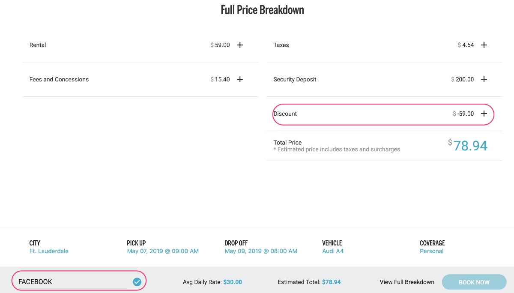Viewport: 514px width, 293px height.
Task: Expand the Taxes breakdown plus icon
Action: click(x=484, y=45)
